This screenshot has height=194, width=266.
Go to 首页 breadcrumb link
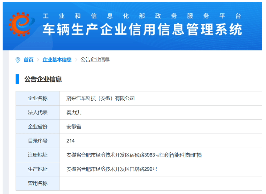point(29,60)
